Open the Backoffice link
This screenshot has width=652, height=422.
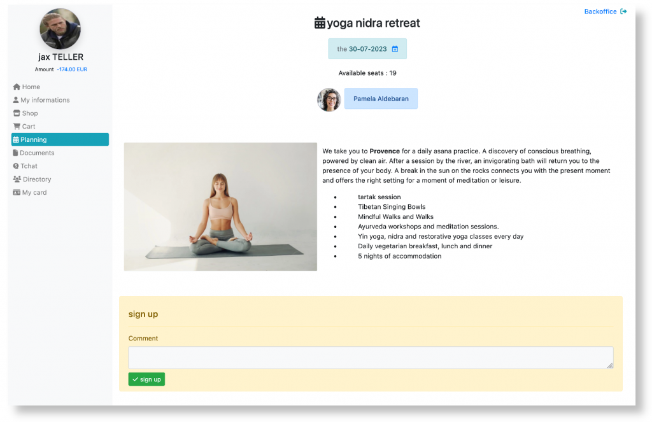click(600, 11)
